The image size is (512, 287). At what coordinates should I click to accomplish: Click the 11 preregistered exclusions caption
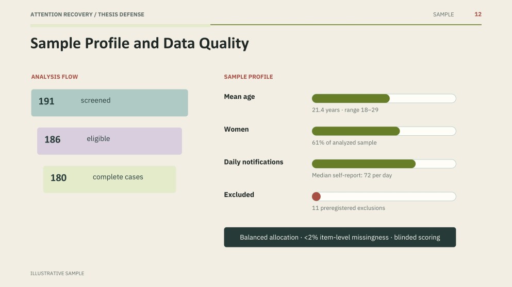[349, 208]
